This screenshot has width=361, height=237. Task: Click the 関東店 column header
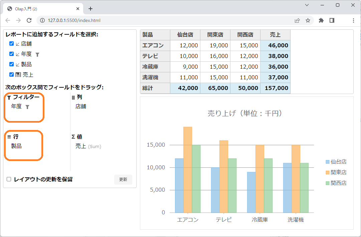tap(215, 35)
